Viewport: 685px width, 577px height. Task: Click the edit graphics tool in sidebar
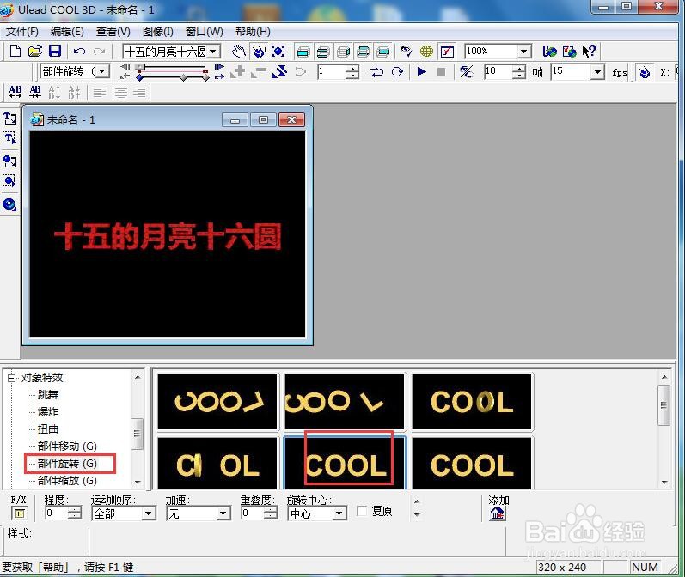tap(10, 181)
